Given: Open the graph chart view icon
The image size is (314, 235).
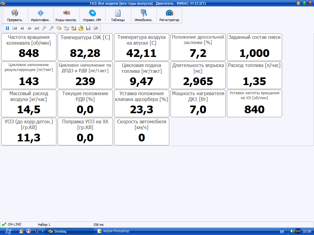Looking at the screenshot, I should [95, 28].
